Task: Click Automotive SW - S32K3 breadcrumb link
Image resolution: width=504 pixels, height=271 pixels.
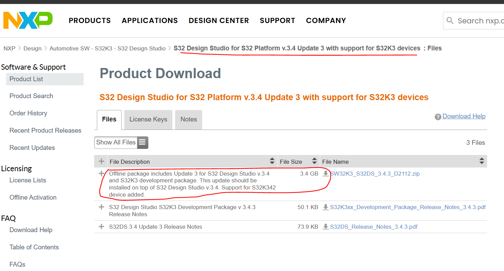Action: (x=107, y=48)
